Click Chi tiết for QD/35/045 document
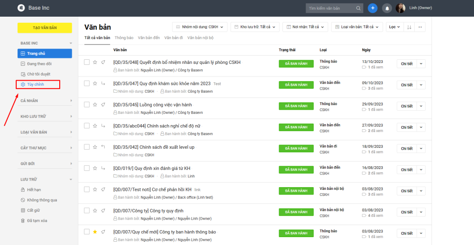474x245 pixels. pyautogui.click(x=406, y=106)
